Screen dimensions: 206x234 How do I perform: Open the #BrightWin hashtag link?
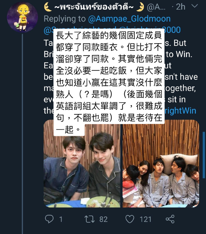pyautogui.click(x=180, y=111)
